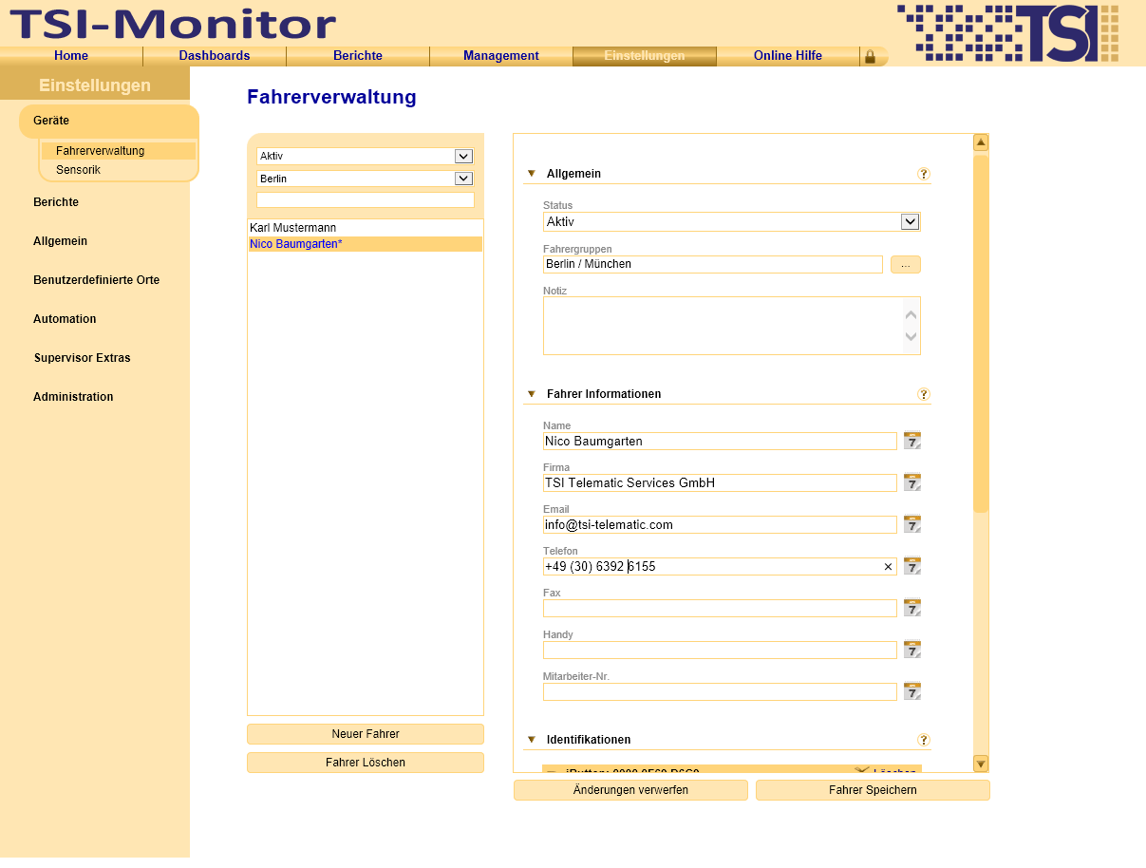
Task: Click the Email input field
Action: pos(720,524)
